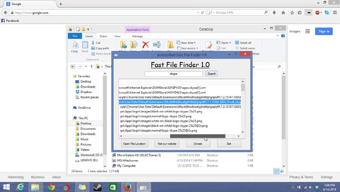Select result normal\logo-skype-25x25.png
340x192 pixels.
(156, 116)
